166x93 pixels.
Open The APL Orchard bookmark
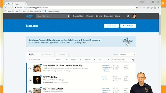[x=52, y=11]
